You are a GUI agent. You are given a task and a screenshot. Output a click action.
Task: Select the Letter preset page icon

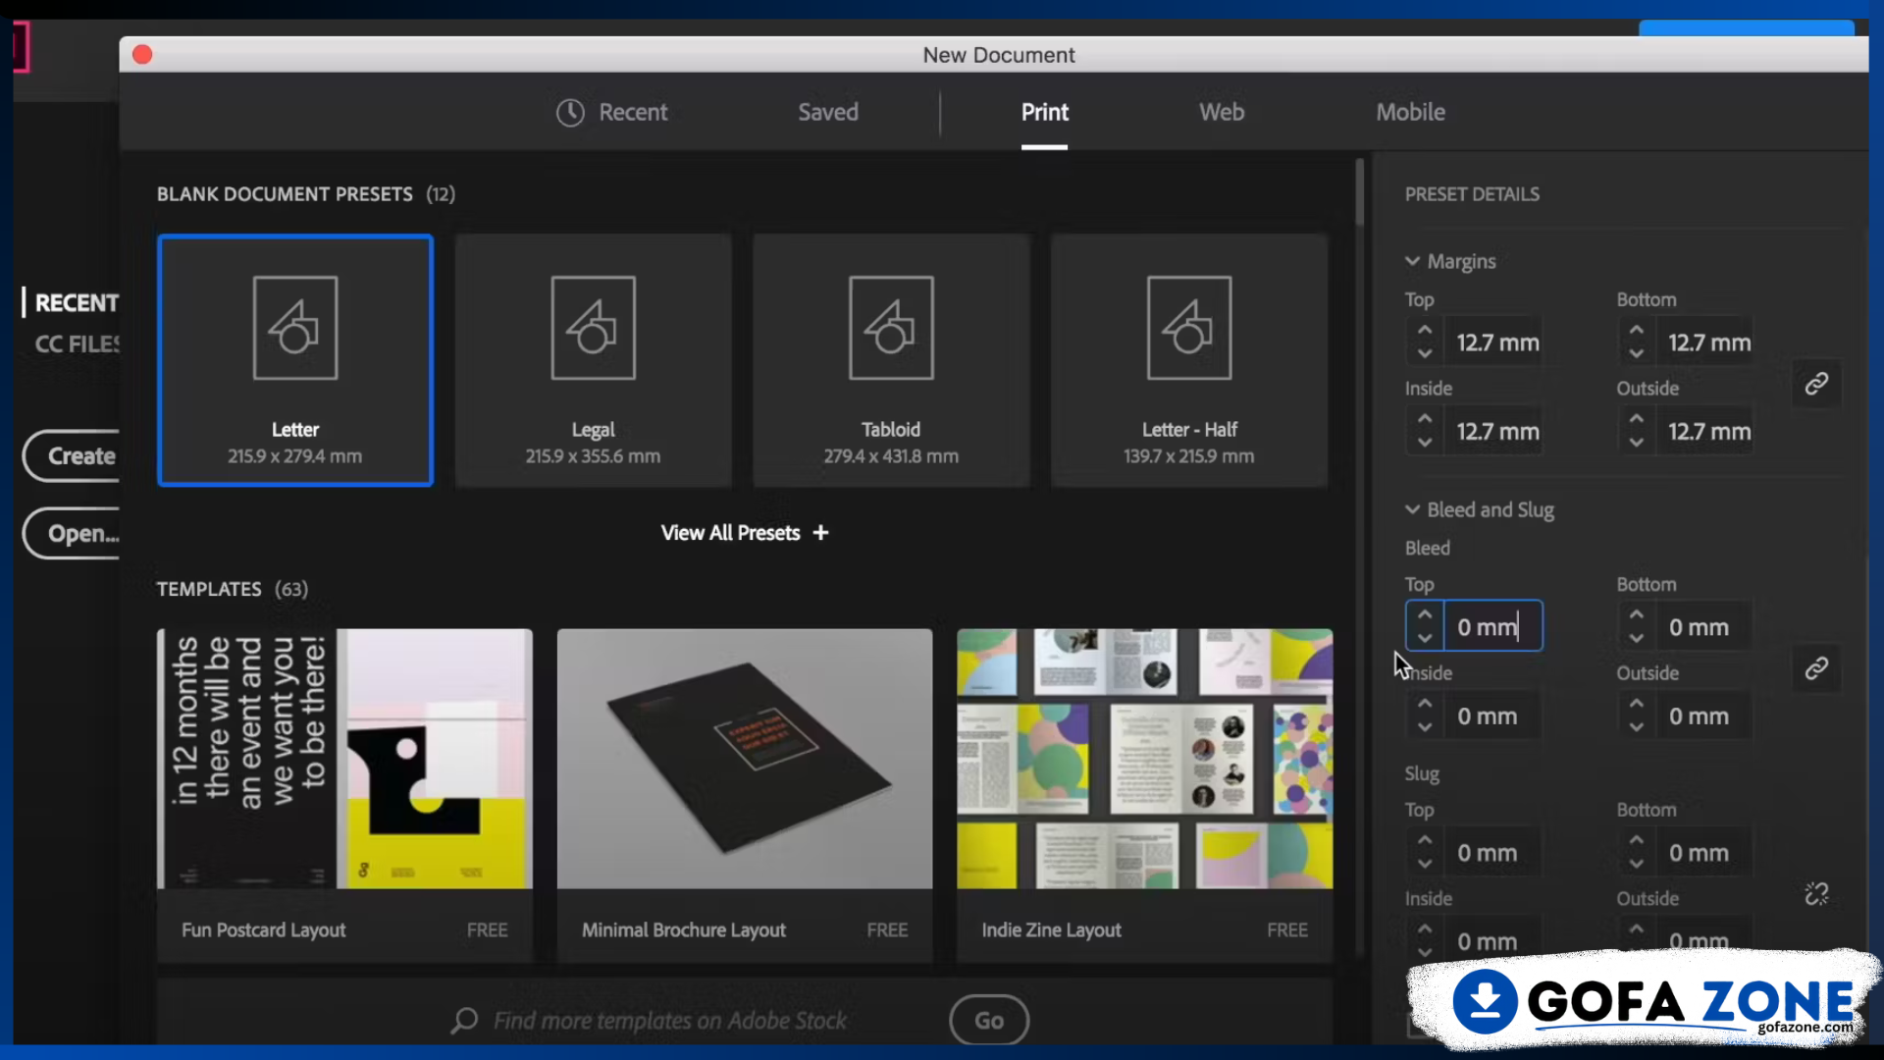click(x=295, y=328)
